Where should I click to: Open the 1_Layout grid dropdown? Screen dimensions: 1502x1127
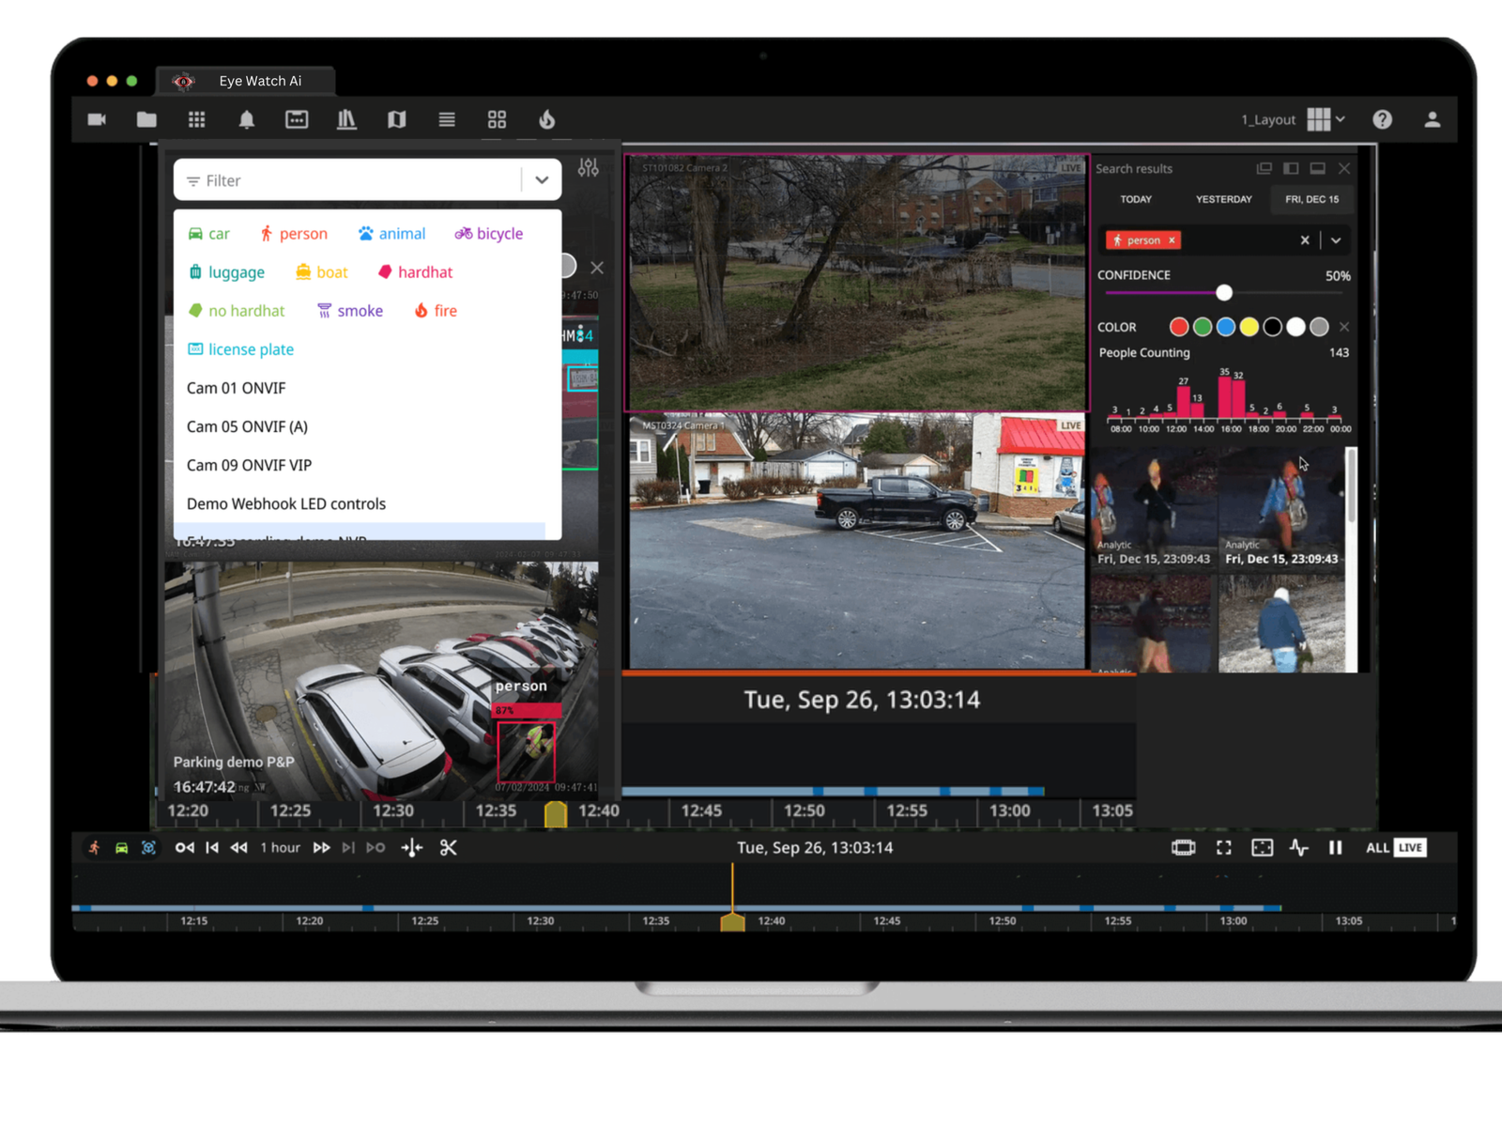(x=1326, y=119)
